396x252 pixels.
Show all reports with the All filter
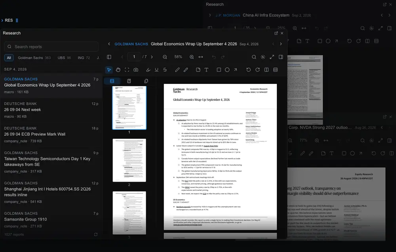click(x=9, y=58)
